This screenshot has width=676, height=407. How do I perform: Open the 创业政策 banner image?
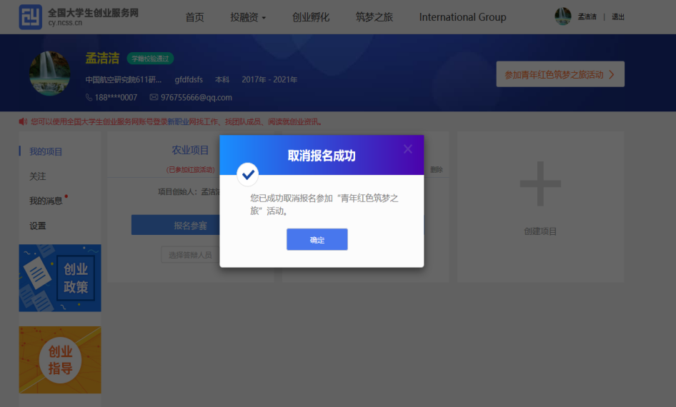[60, 278]
